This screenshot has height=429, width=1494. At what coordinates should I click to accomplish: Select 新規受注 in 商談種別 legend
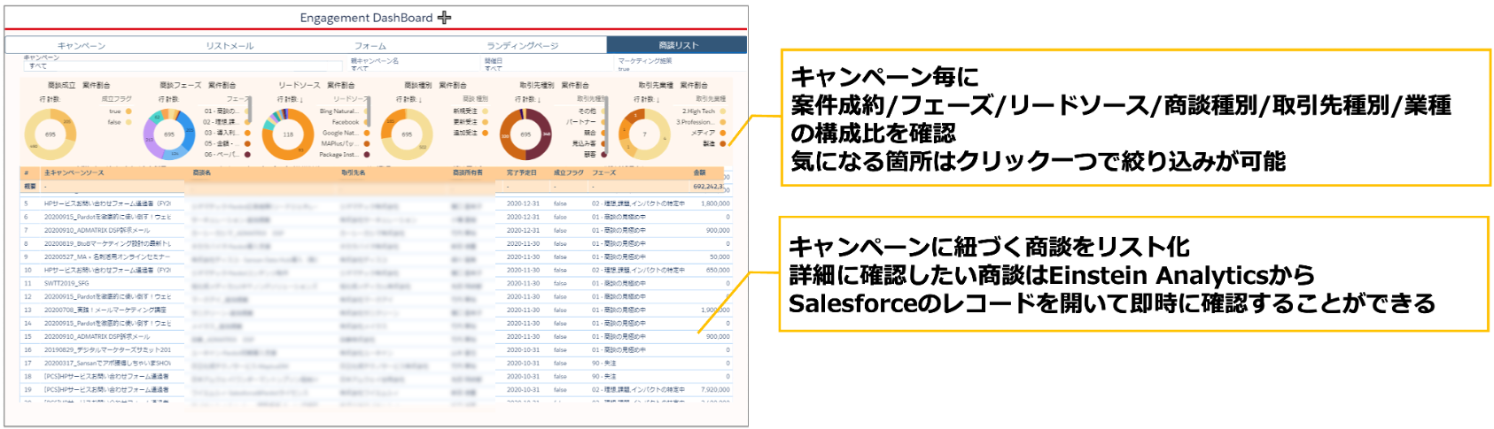pyautogui.click(x=471, y=111)
